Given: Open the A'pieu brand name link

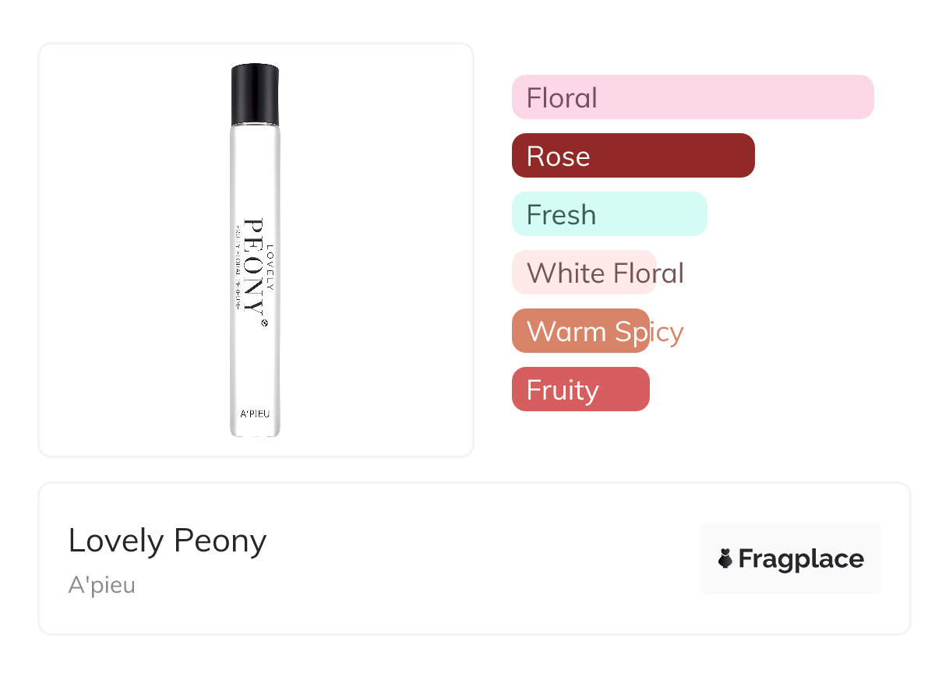Looking at the screenshot, I should pyautogui.click(x=102, y=585).
